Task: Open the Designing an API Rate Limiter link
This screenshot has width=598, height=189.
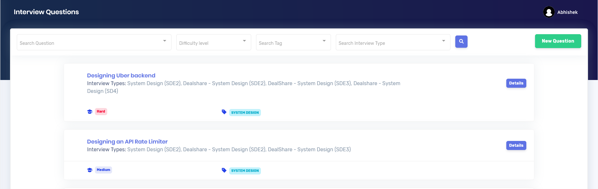Action: (x=127, y=142)
